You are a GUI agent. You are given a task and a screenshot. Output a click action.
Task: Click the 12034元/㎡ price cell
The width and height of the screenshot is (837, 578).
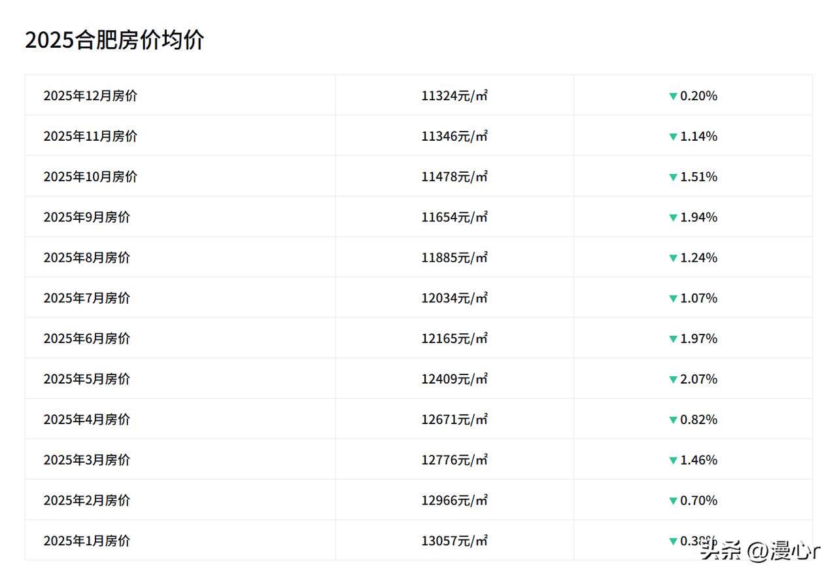pyautogui.click(x=454, y=298)
